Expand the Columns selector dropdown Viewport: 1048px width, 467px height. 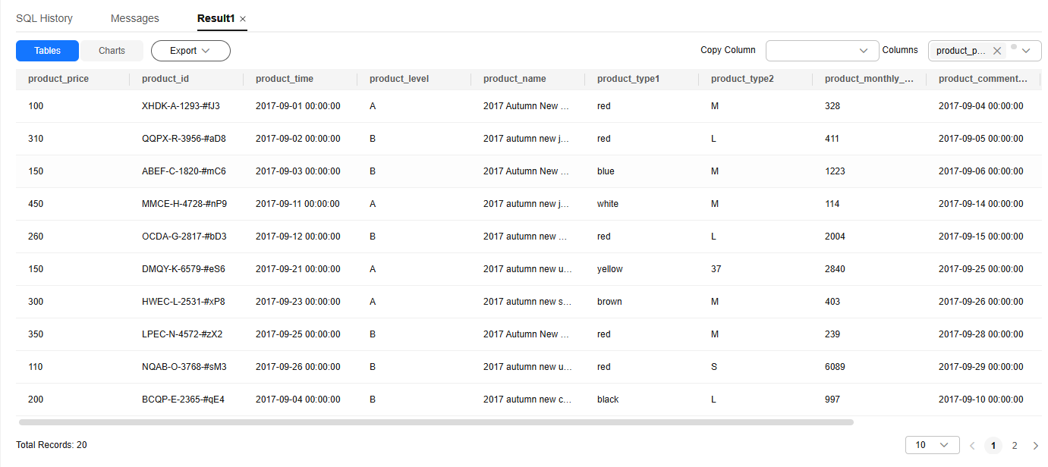(1026, 51)
